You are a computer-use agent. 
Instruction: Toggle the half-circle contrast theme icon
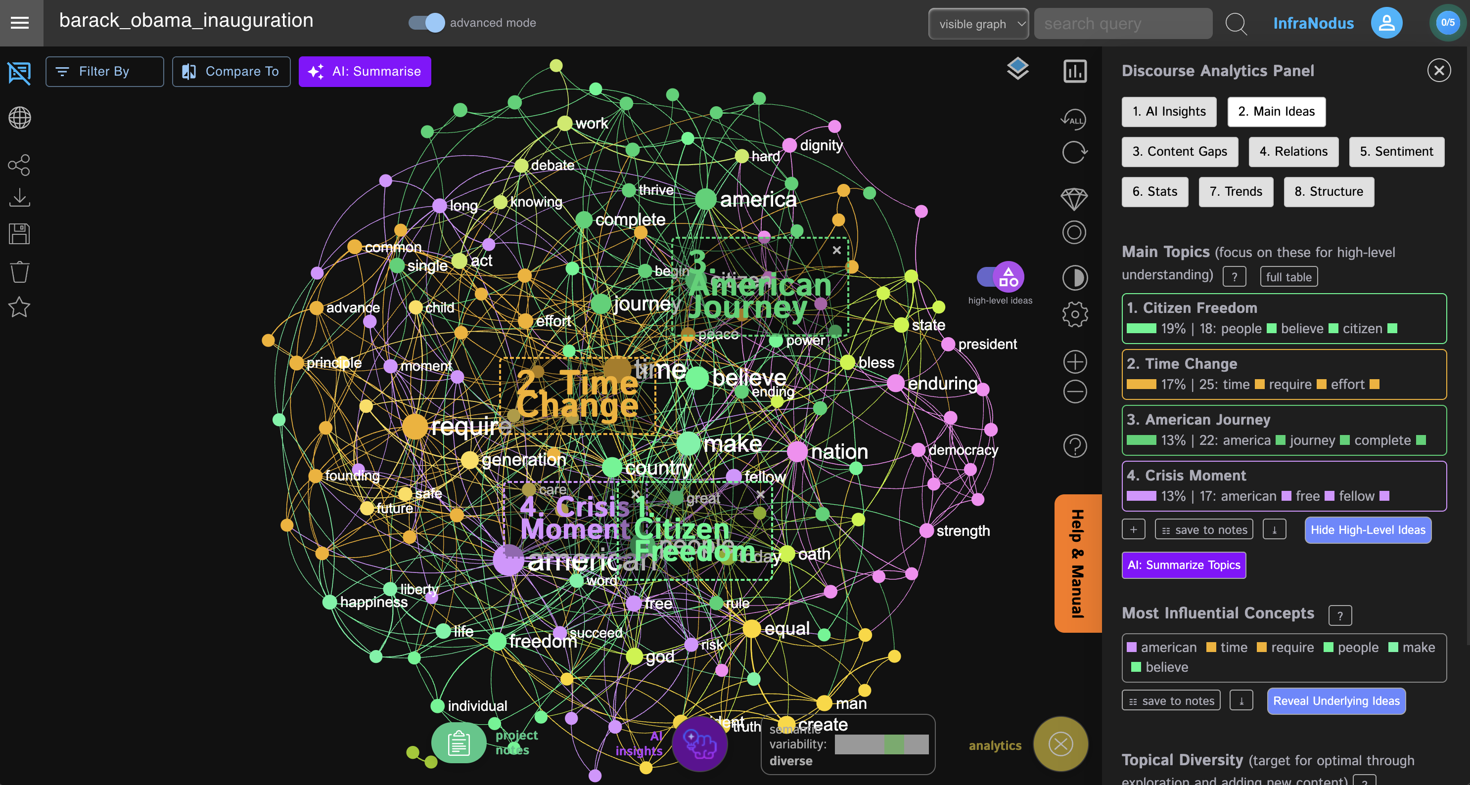coord(1075,278)
